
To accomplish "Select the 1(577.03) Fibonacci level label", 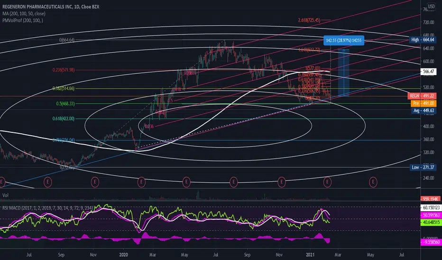I will [313, 68].
